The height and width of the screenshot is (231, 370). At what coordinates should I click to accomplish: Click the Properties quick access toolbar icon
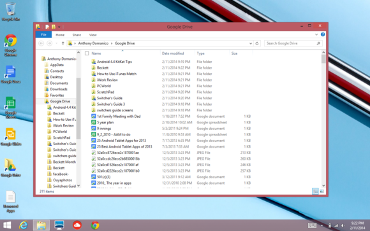coord(47,27)
